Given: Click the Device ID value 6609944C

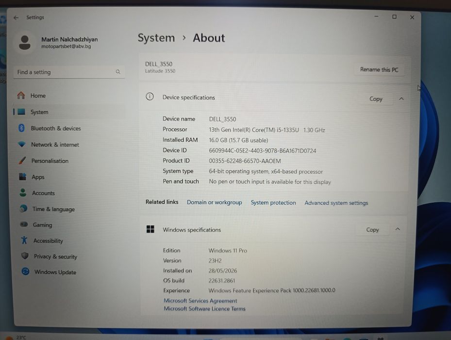Looking at the screenshot, I should tap(262, 151).
